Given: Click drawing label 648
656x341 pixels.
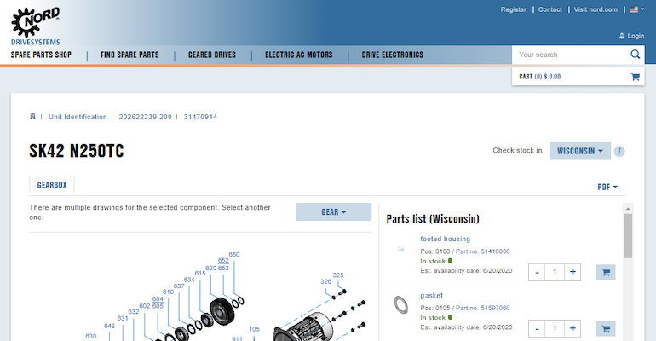Looking at the screenshot, I should [x=110, y=326].
